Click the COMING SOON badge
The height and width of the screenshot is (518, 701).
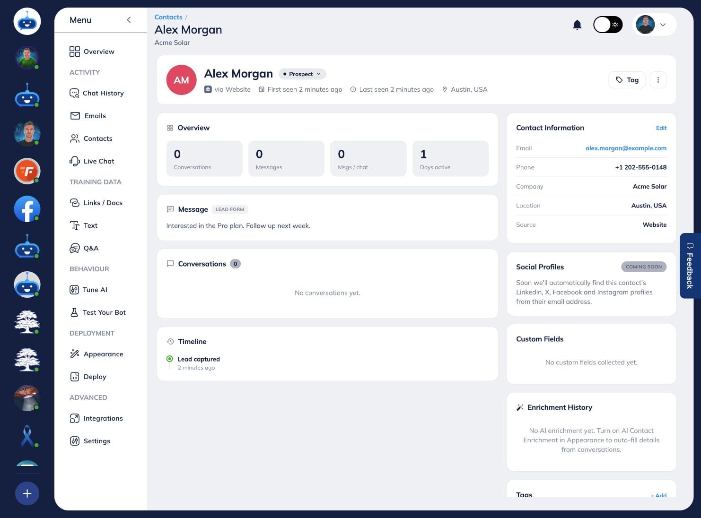pyautogui.click(x=644, y=267)
